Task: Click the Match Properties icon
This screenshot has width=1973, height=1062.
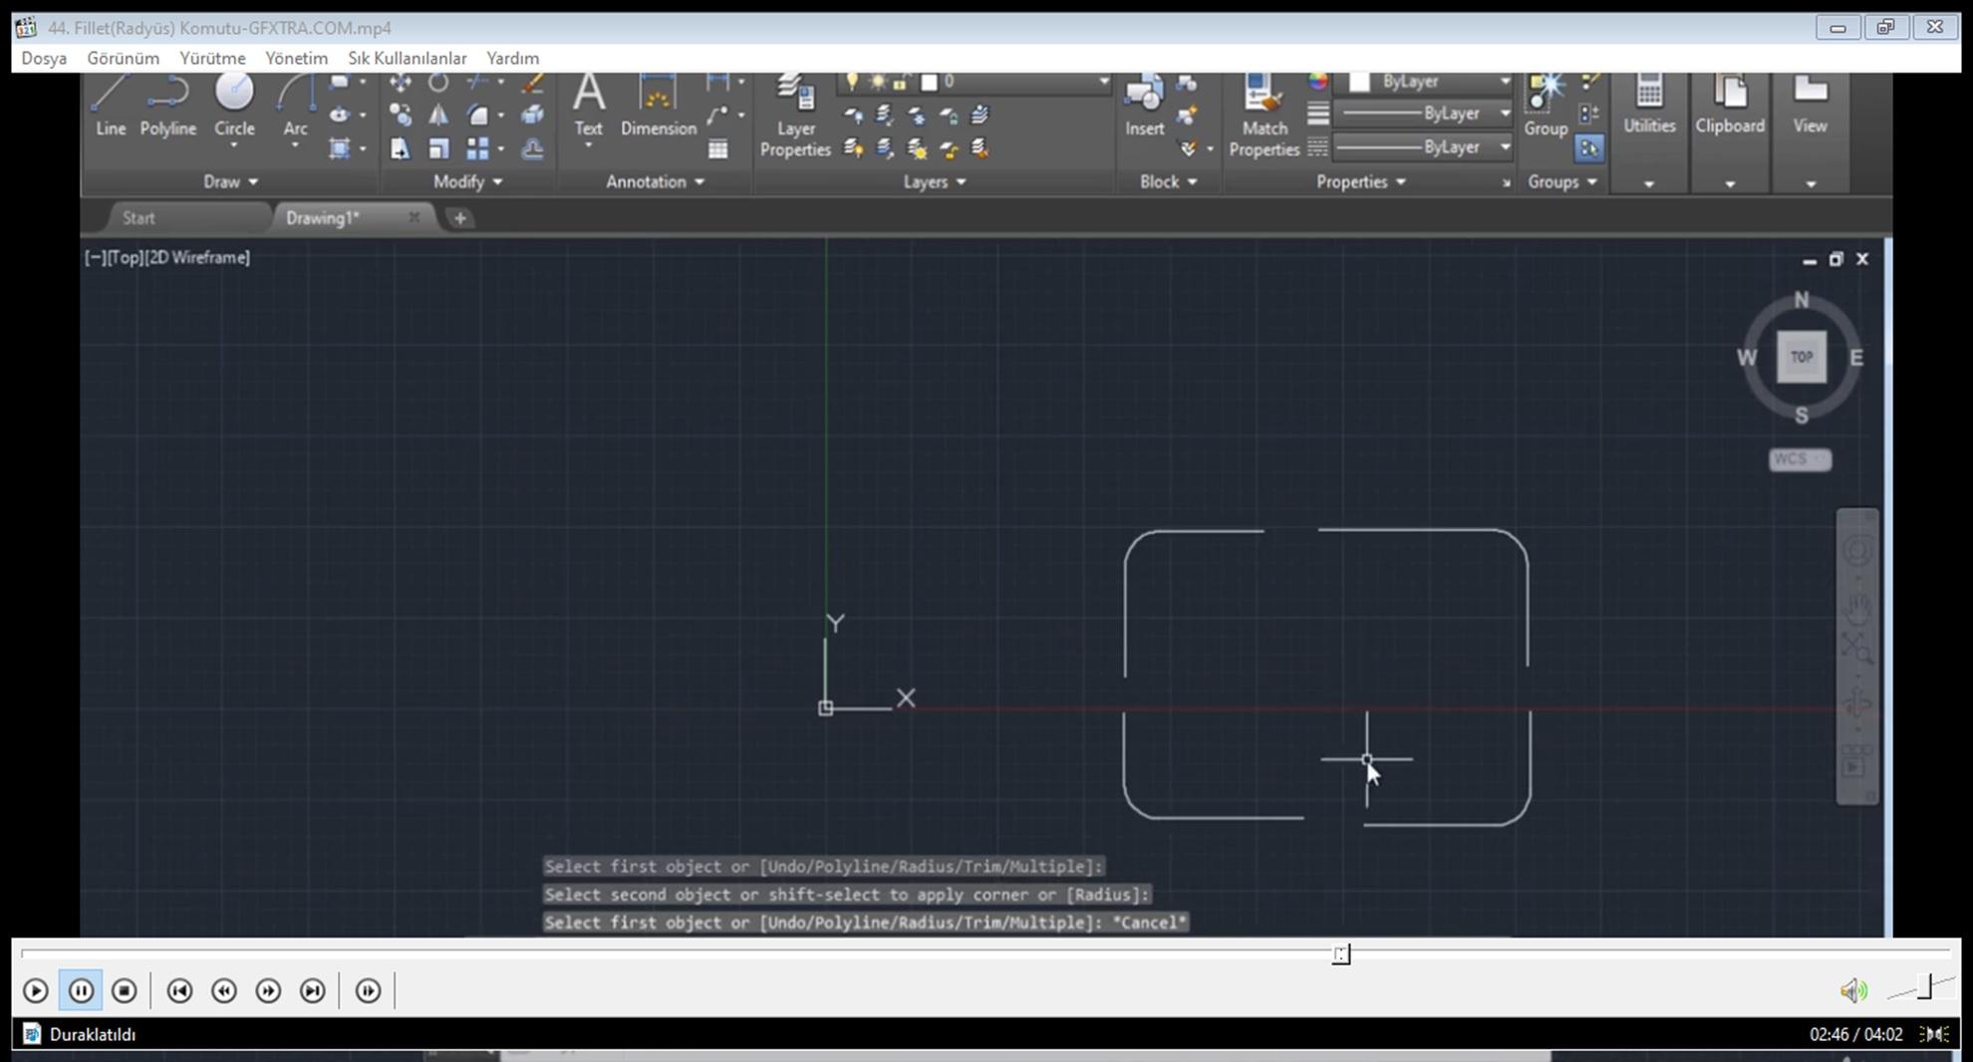Action: click(1264, 115)
